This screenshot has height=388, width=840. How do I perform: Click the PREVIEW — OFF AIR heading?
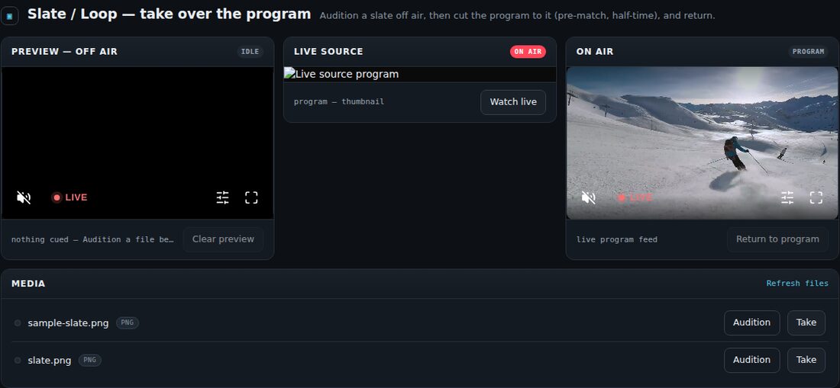tap(64, 52)
